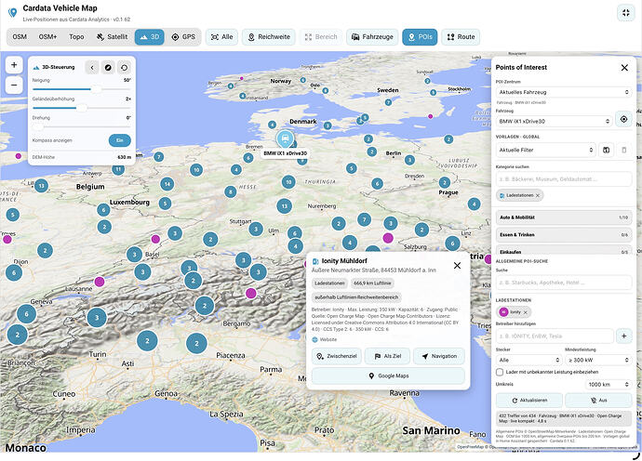The image size is (642, 461).
Task: Click the magenta marker near Lausanne
Action: (x=99, y=282)
